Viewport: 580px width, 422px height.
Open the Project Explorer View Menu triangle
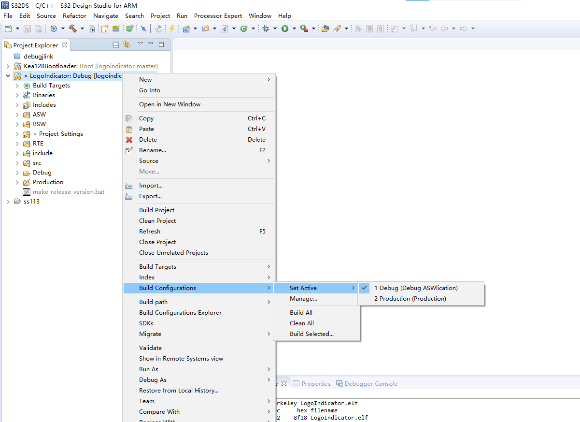pos(141,44)
